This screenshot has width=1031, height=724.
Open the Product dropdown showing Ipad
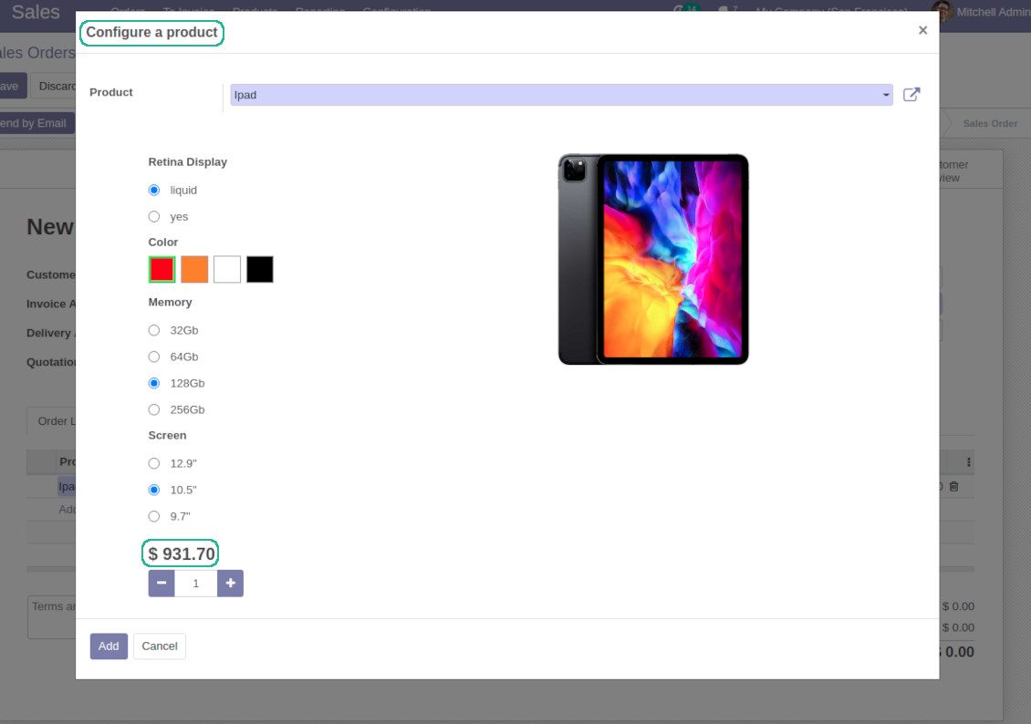click(x=561, y=95)
